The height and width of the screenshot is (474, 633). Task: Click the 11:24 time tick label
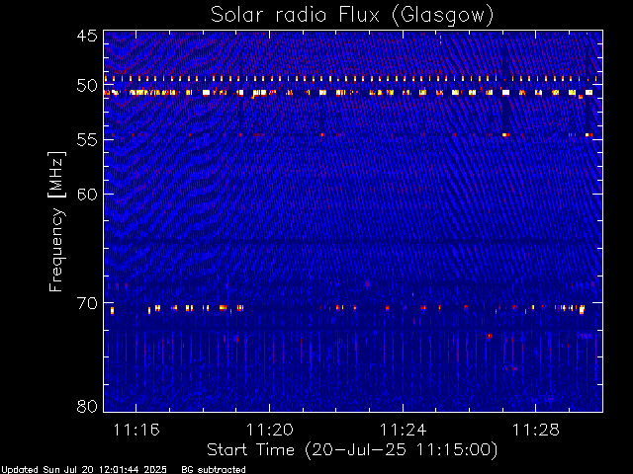click(403, 431)
